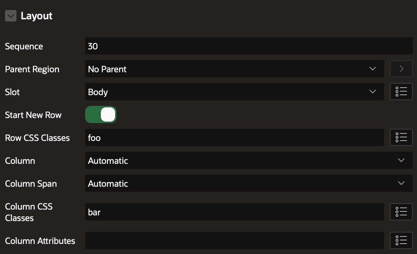This screenshot has width=417, height=254.
Task: Click the Column Attributes text field
Action: (234, 241)
